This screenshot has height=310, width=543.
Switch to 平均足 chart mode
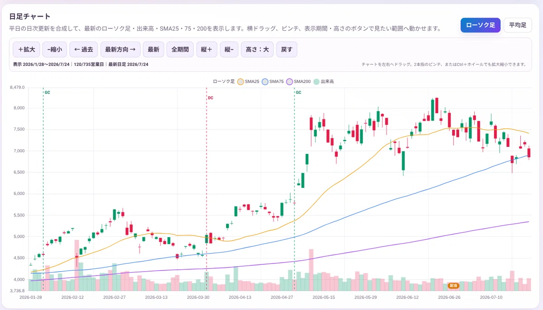(x=518, y=25)
